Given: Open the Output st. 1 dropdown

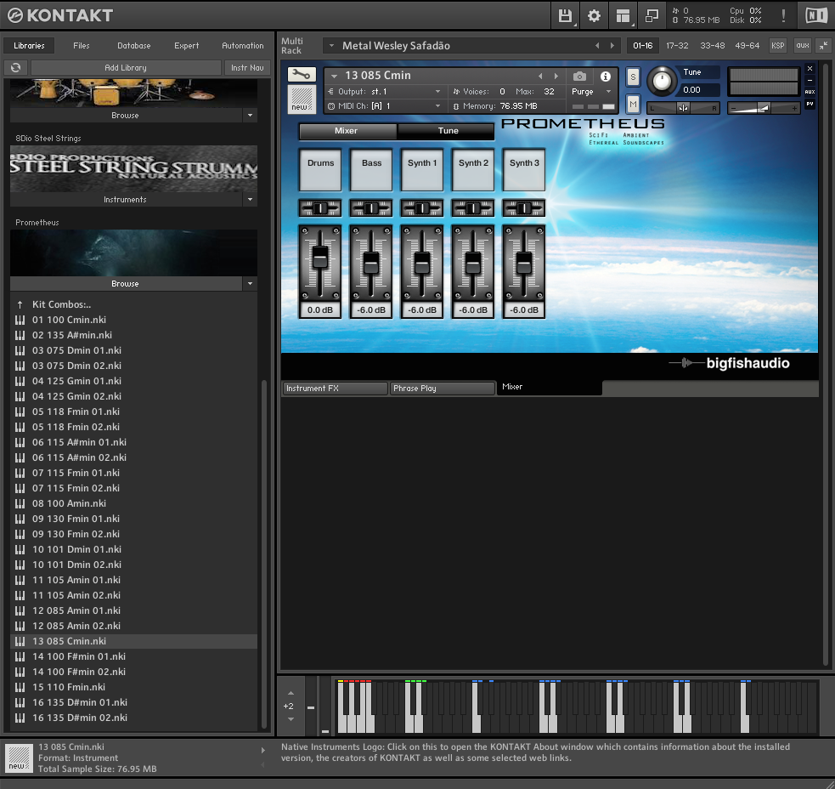Looking at the screenshot, I should [437, 92].
